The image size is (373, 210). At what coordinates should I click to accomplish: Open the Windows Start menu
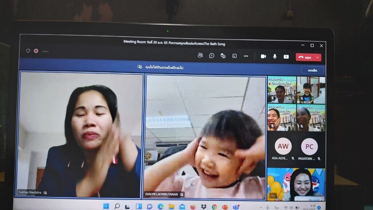[106, 206]
